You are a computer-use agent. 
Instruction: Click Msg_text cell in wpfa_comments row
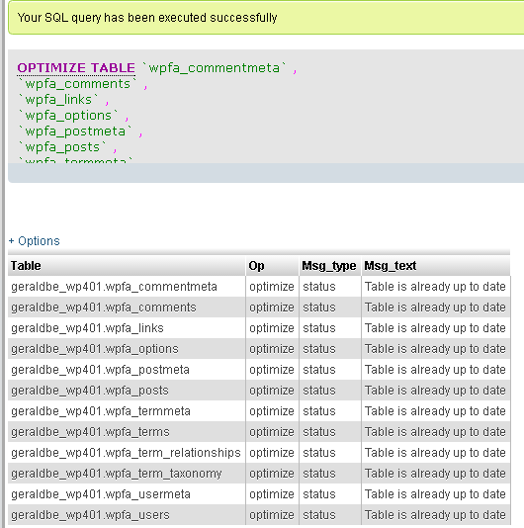[436, 308]
